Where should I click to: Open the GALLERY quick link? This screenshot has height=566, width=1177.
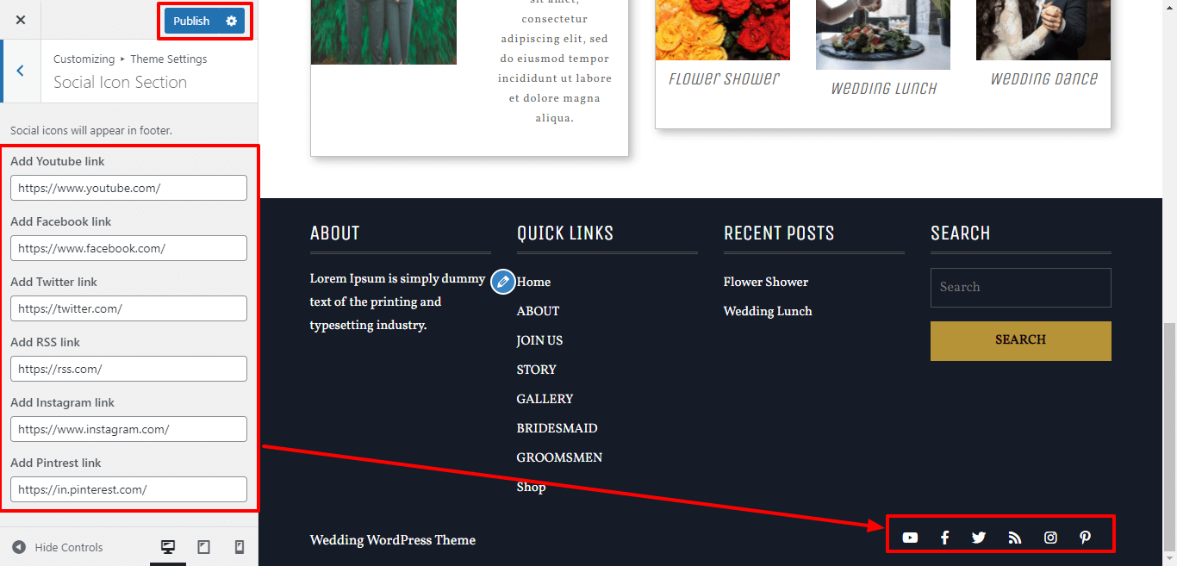545,399
